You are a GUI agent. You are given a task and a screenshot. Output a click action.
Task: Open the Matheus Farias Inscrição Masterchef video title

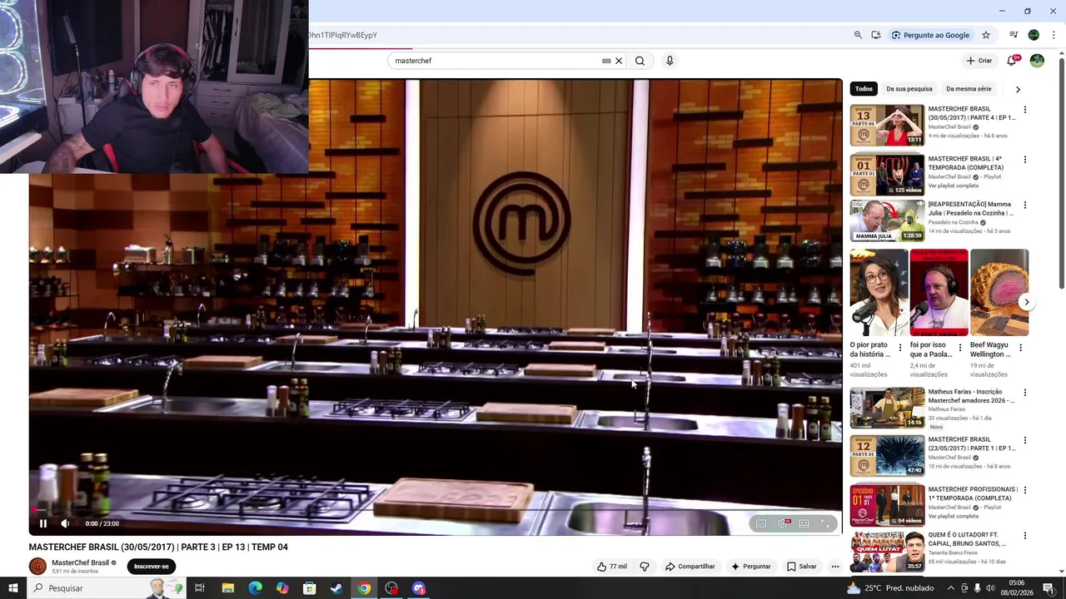point(971,396)
